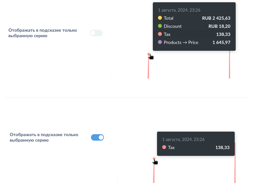
Task: Click the date header in the four-series tooltip
Action: (179, 10)
